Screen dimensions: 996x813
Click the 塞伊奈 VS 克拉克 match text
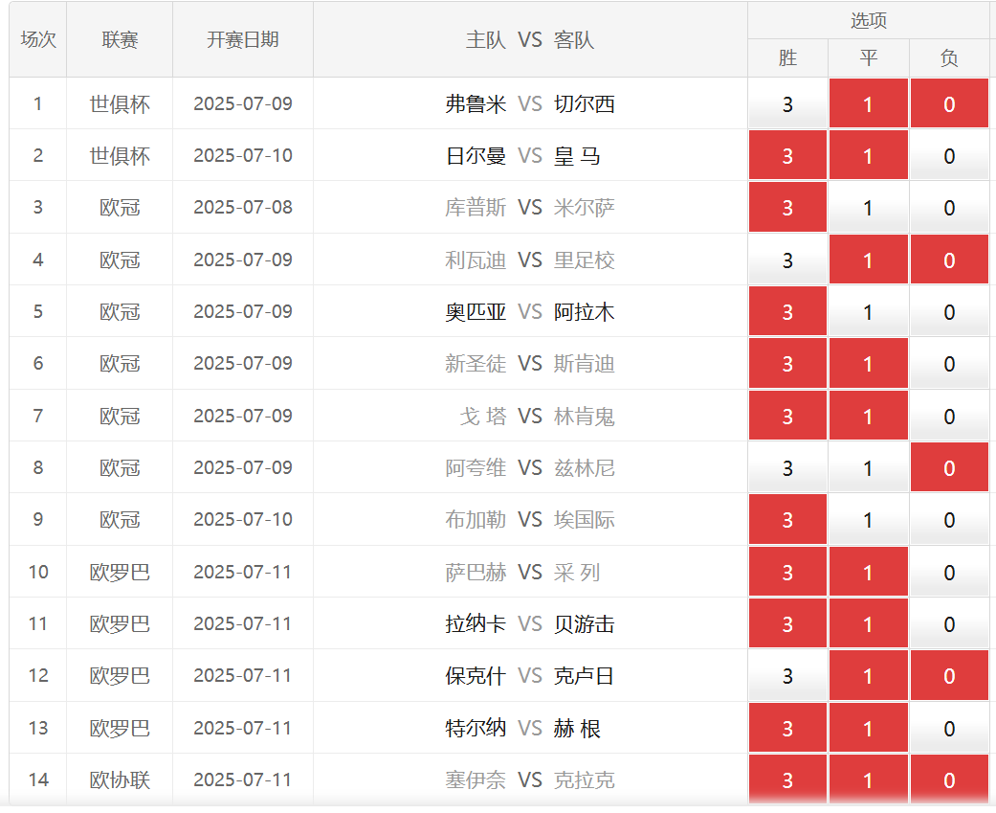pyautogui.click(x=530, y=779)
